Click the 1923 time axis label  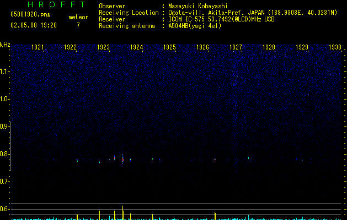coord(103,47)
